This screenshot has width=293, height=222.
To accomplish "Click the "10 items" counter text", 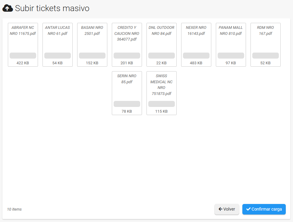I will pos(14,209).
